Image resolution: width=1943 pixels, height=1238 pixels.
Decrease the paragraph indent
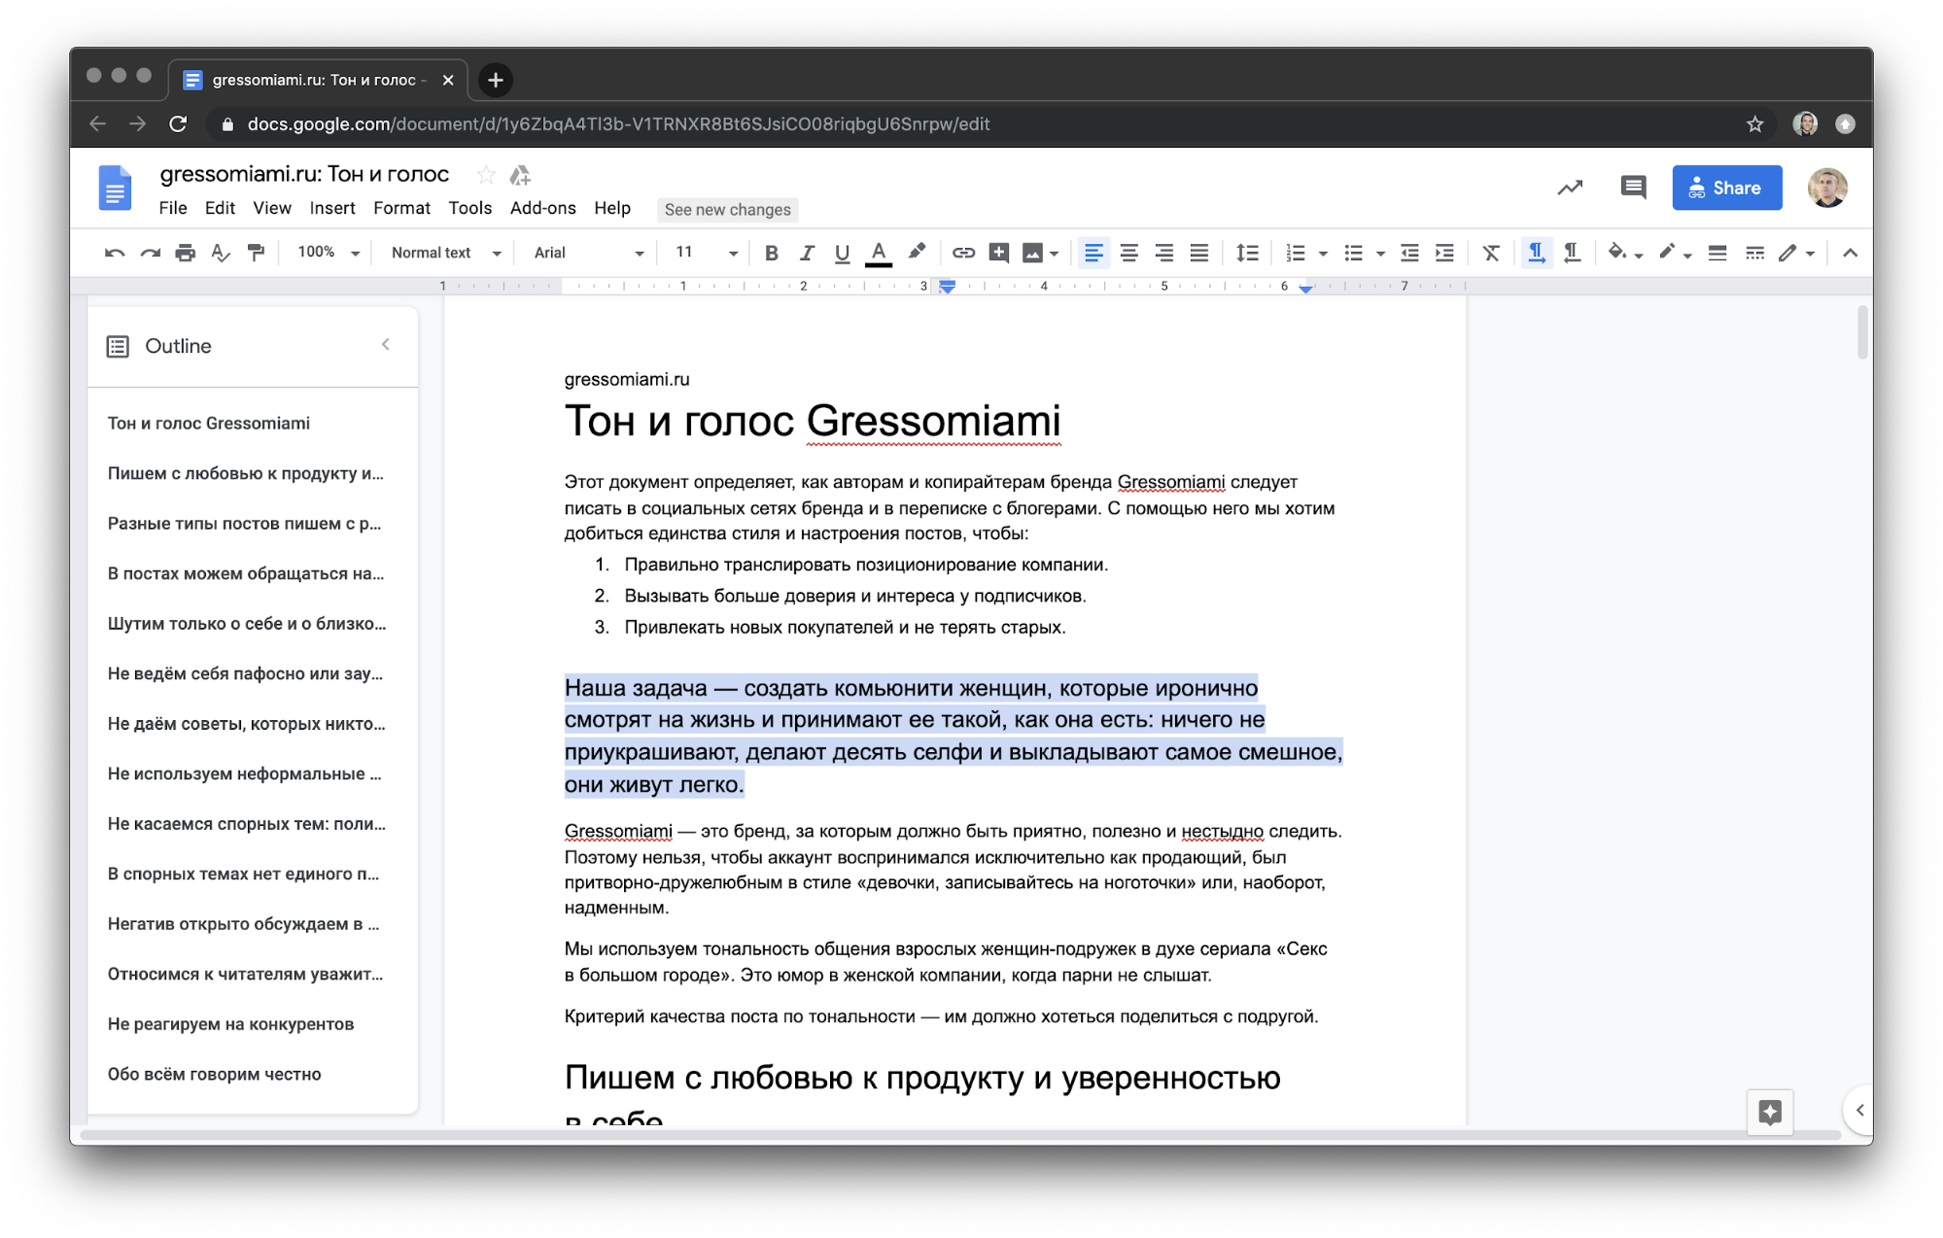[x=1409, y=253]
